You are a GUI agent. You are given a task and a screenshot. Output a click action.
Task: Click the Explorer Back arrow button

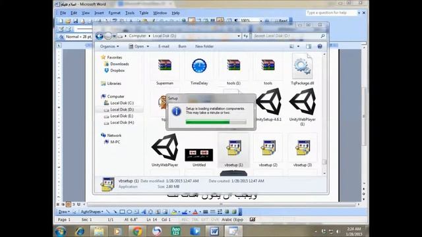click(100, 36)
